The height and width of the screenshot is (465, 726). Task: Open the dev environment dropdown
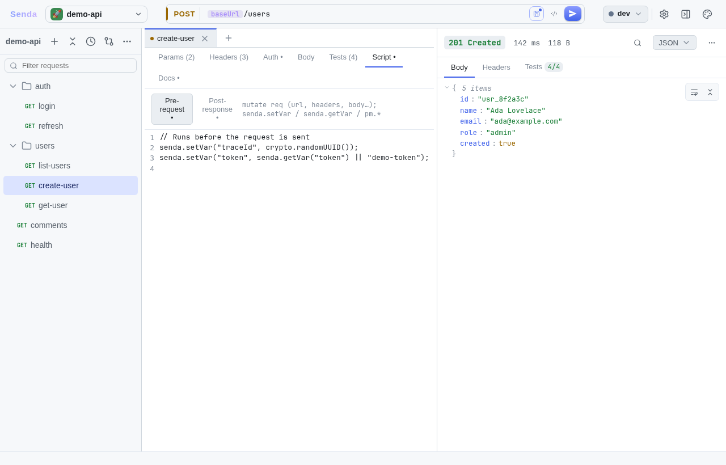625,14
